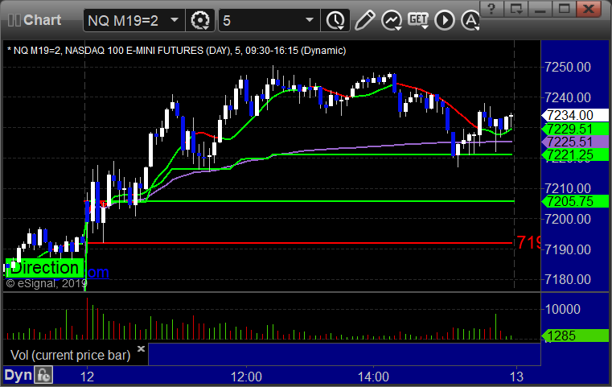Click the chart title NASDAQ 100 E-MINI FUTURES text
The height and width of the screenshot is (387, 612).
(x=148, y=51)
